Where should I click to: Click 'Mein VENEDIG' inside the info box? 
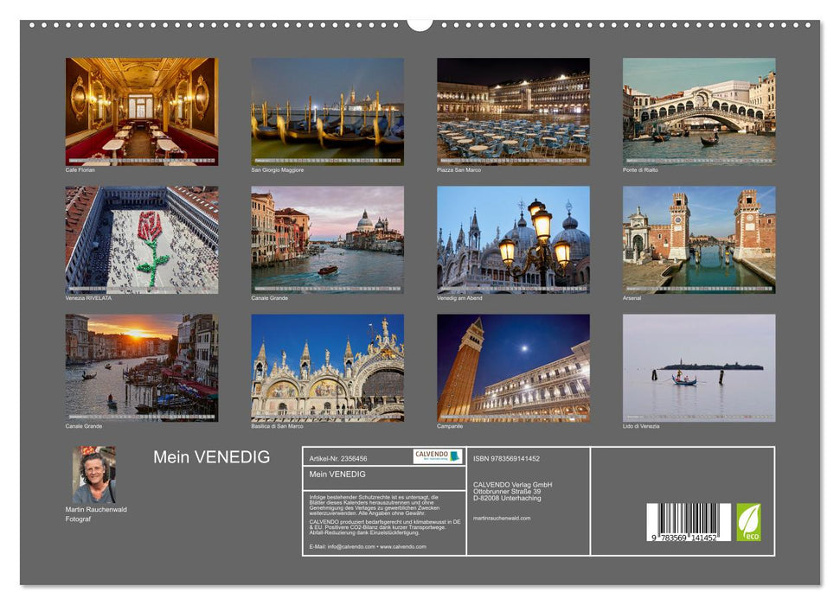[x=337, y=474]
